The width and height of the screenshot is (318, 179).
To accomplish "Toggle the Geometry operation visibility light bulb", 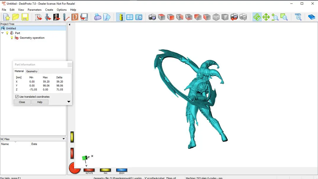I will pos(12,38).
